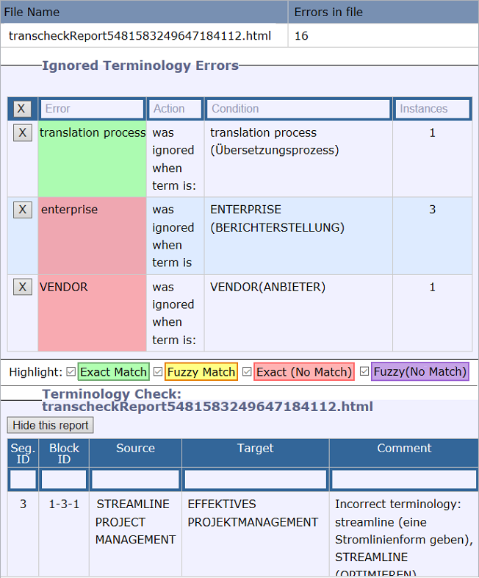Delete the VENDOR ignored error entry
The image size is (479, 578).
tap(22, 287)
